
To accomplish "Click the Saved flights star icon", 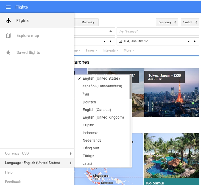I will (x=8, y=52).
